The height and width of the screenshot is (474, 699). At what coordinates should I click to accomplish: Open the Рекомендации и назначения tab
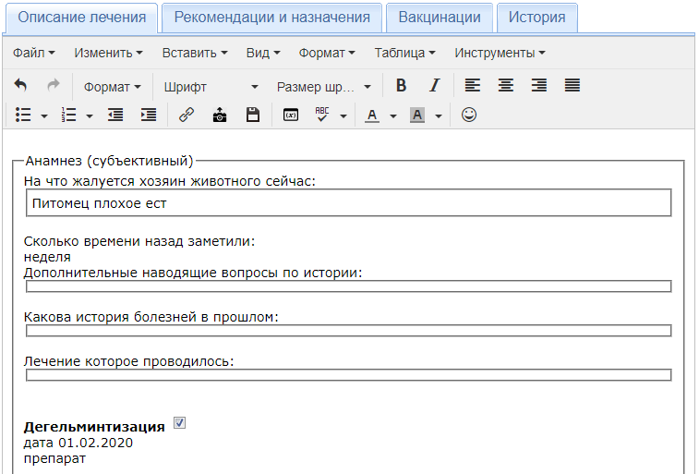click(271, 18)
